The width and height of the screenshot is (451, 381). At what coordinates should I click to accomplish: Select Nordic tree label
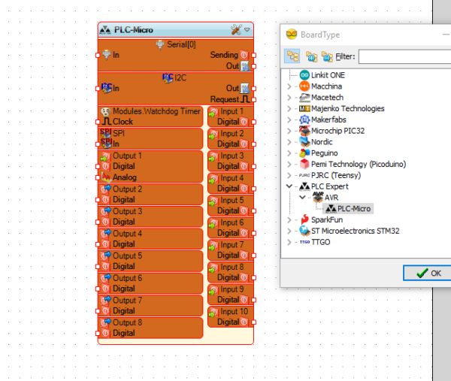coord(322,142)
